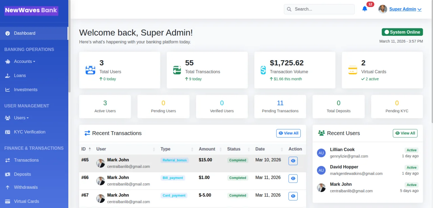
Task: Click Lillian Cook's name in Recent Users
Action: coord(342,149)
